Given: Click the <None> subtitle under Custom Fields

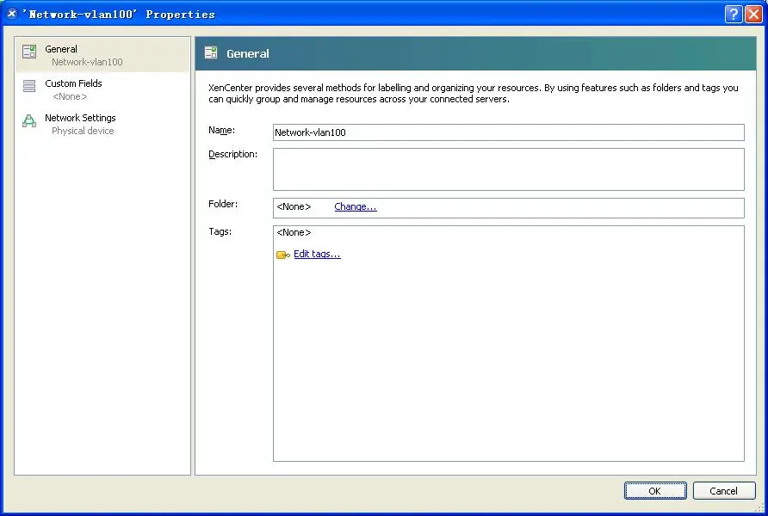Looking at the screenshot, I should point(70,97).
